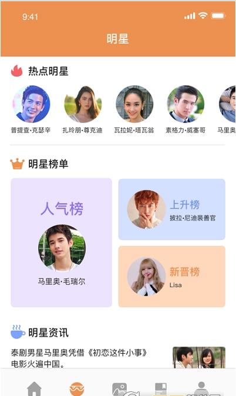Tap the 马里奥·毛瑞尔 name under 人气榜
The image size is (236, 396).
point(62,281)
